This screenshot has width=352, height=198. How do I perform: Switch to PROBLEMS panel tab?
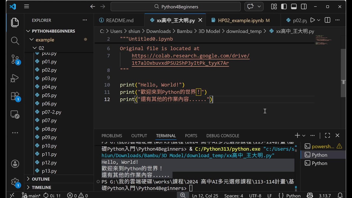point(112,136)
